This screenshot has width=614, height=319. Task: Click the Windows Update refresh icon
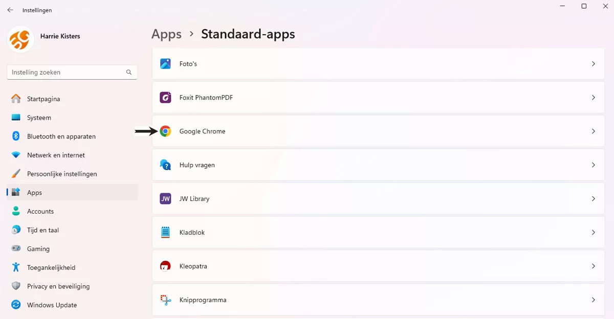coord(16,305)
